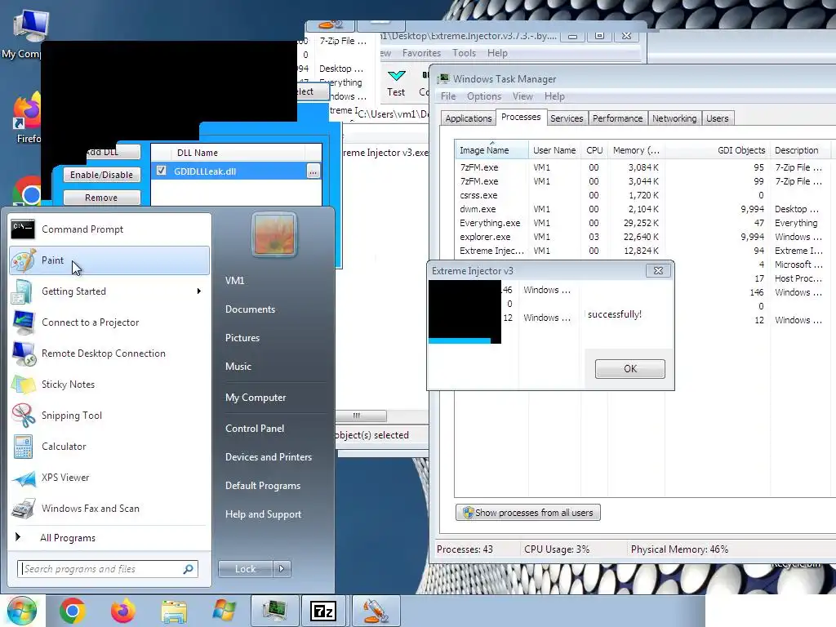Sort processes by CPU column header
The image size is (836, 627).
pos(594,150)
